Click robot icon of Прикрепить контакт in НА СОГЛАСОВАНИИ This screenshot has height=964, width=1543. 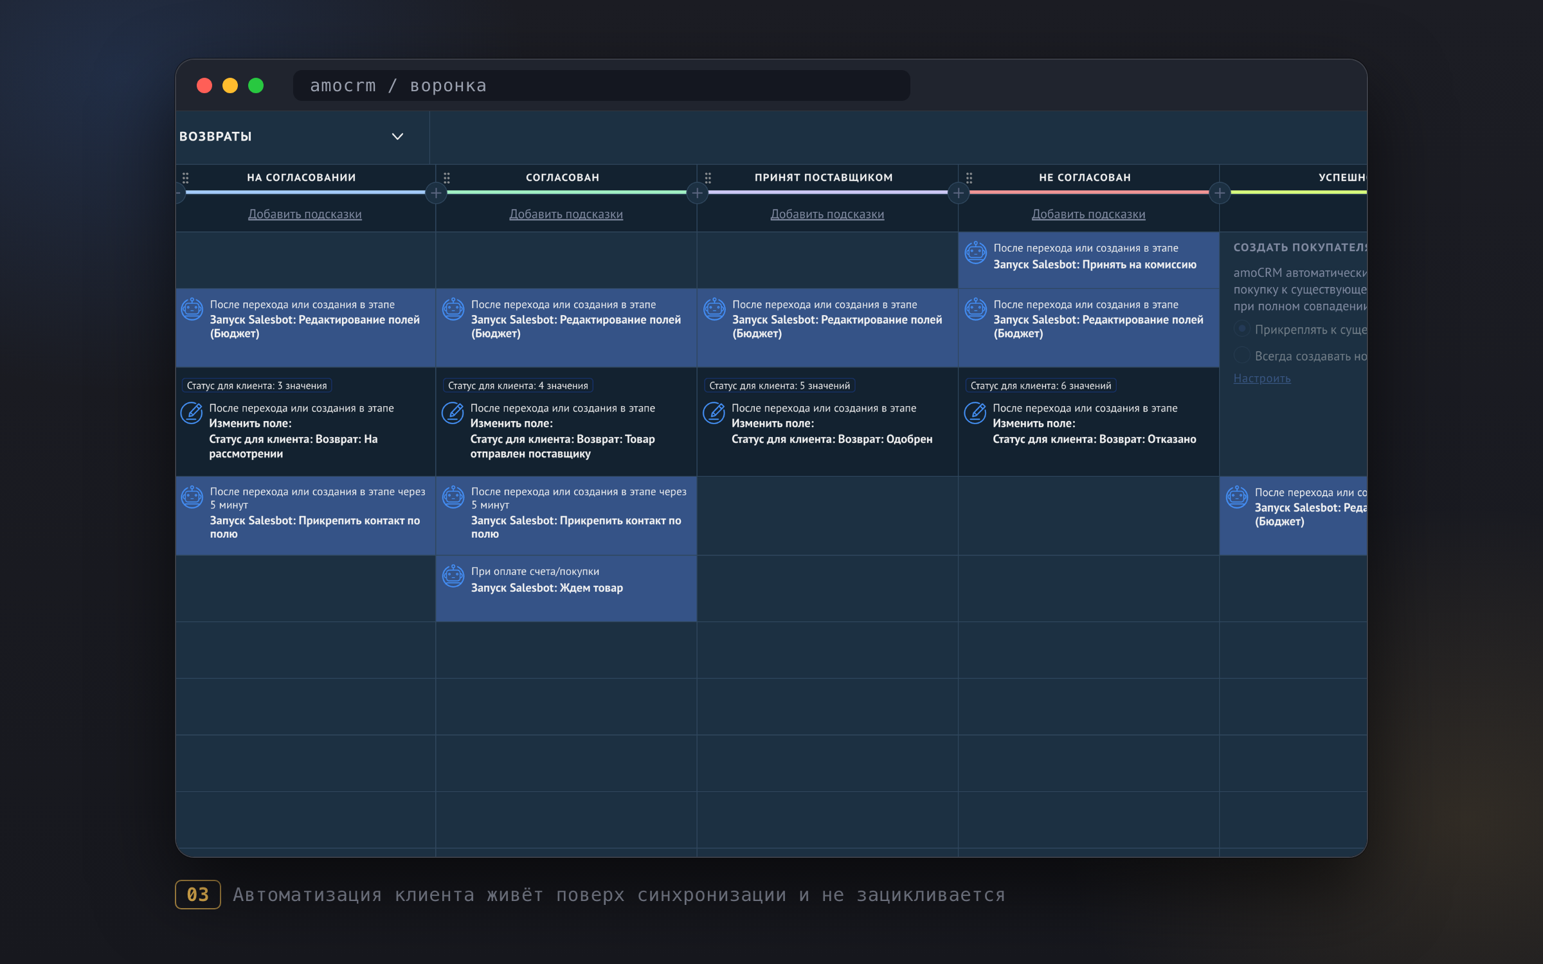192,497
